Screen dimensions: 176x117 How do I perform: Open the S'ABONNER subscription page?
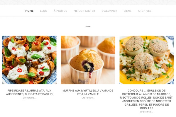point(109,11)
